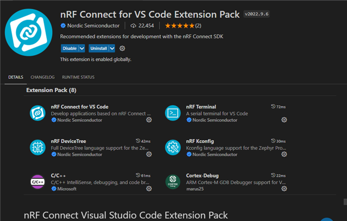The width and height of the screenshot is (347, 221).
Task: Click the nRF Terminal extension icon
Action: (173, 113)
